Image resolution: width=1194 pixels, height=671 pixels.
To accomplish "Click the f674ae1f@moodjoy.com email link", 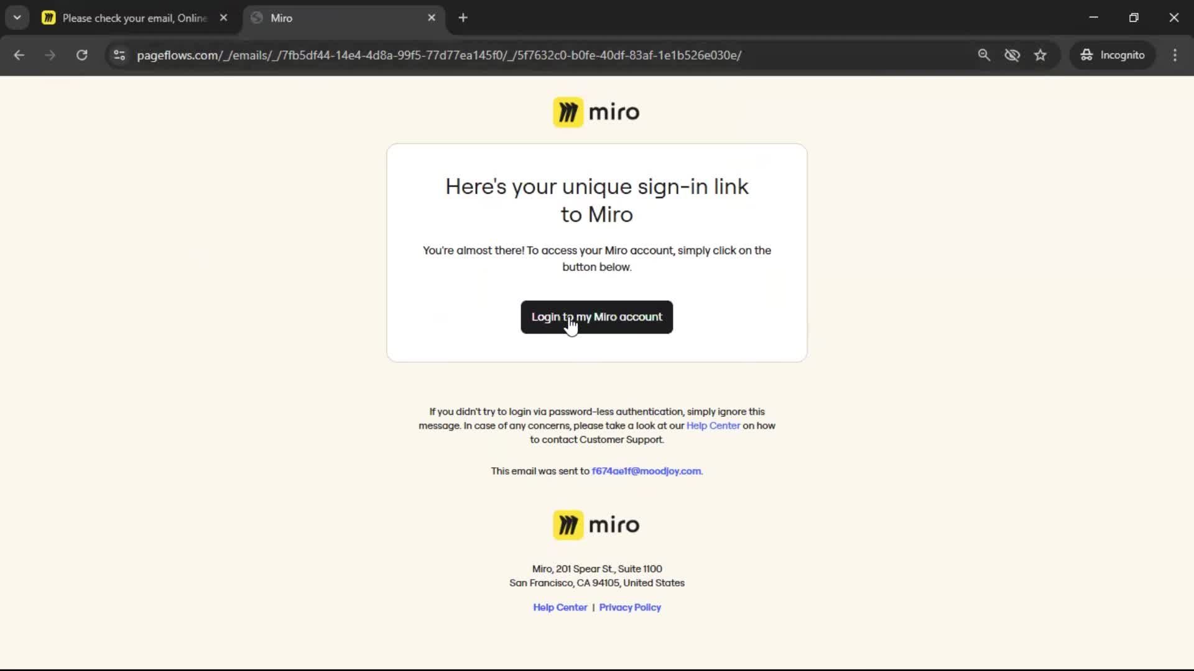I will [x=646, y=471].
